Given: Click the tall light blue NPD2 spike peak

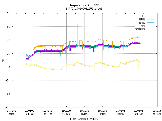Looking at the screenshot, I should click(x=77, y=25).
